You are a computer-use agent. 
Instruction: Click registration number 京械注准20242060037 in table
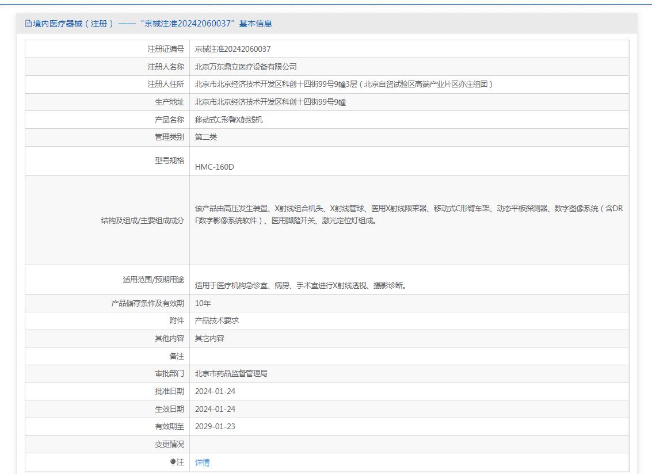coord(233,49)
